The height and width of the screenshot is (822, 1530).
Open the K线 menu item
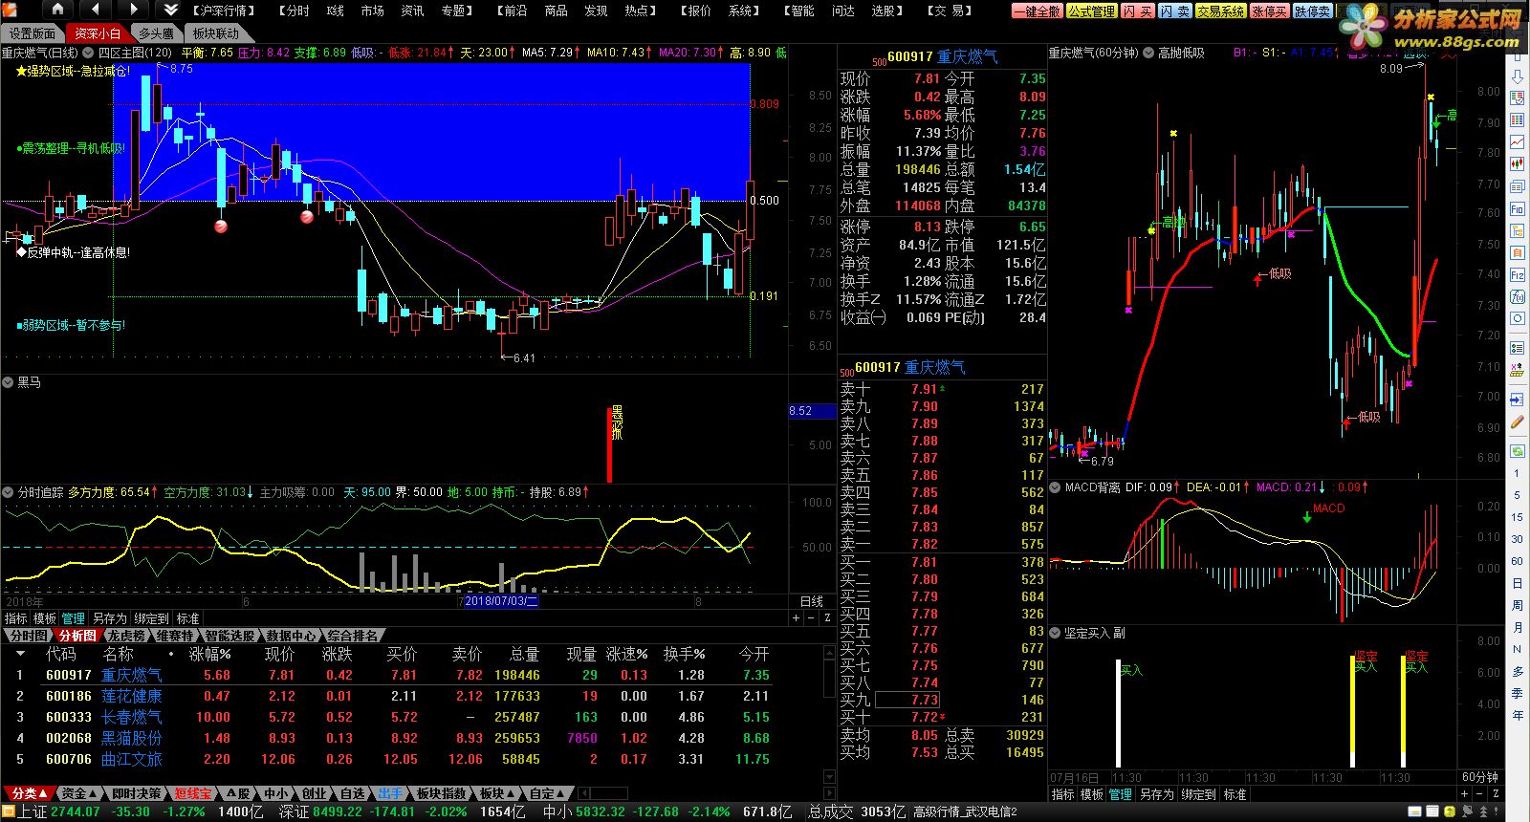(x=335, y=11)
